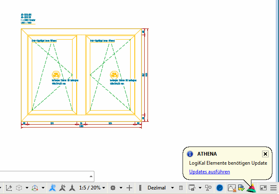Close the ATHENA notification balloon
Viewport: 279px width, 194px height.
(x=265, y=154)
